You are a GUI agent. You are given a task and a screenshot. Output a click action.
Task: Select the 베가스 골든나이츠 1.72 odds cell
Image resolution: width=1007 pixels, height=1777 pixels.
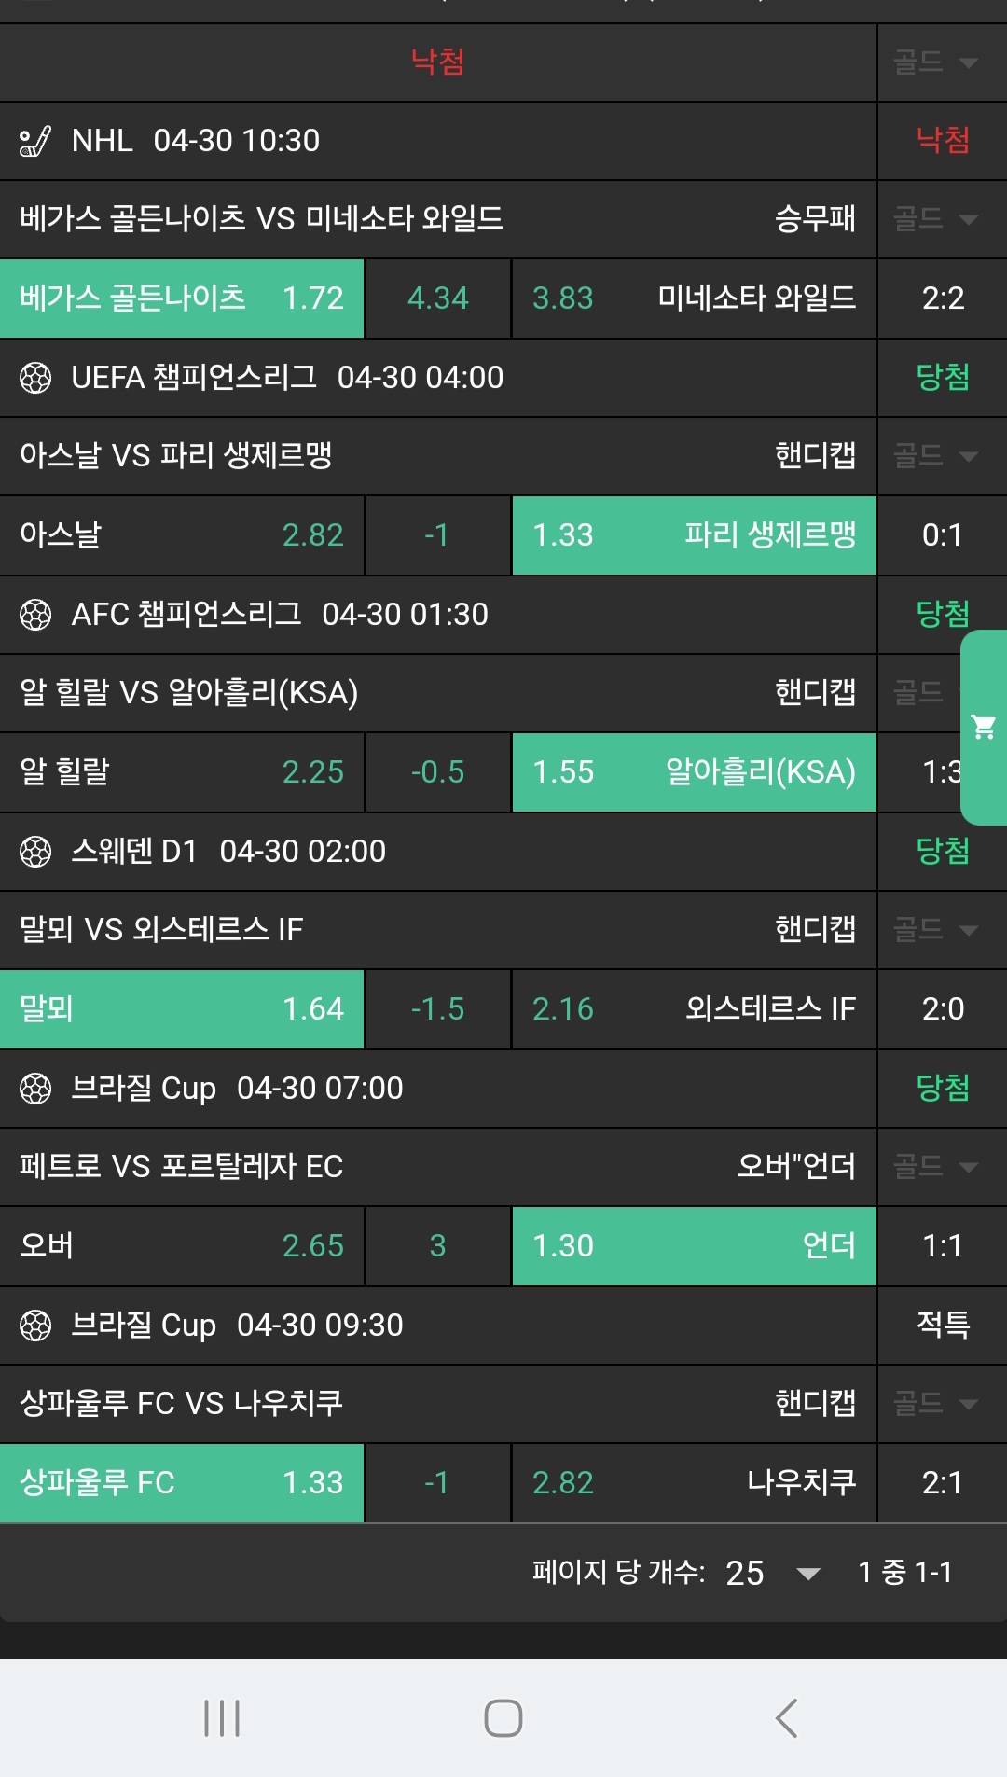(x=182, y=298)
